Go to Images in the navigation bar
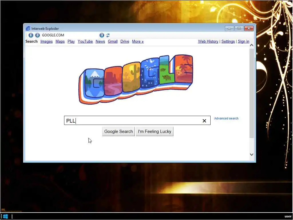 point(47,41)
